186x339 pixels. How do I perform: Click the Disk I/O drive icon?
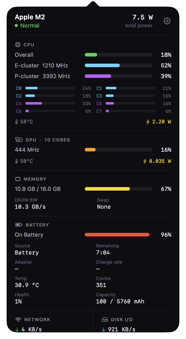[105, 319]
